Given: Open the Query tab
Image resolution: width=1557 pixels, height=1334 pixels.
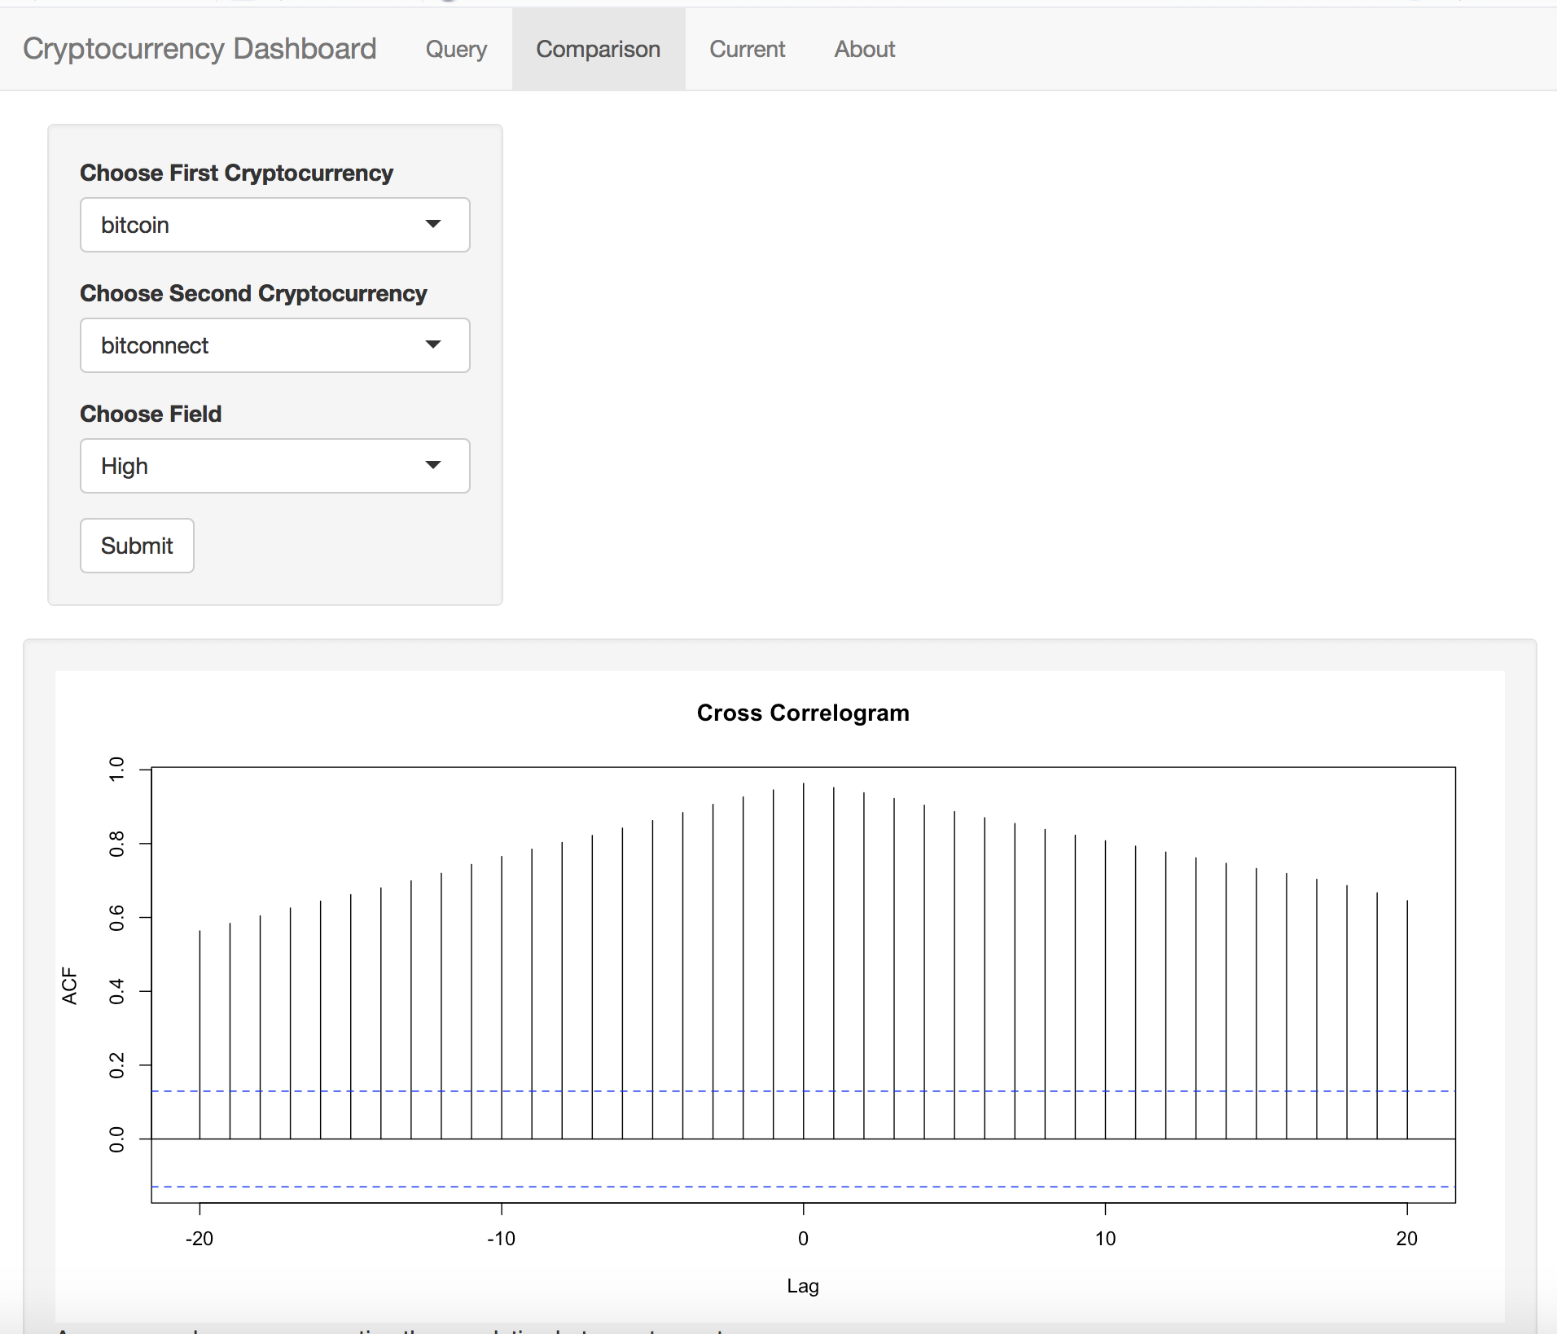Looking at the screenshot, I should 456,50.
